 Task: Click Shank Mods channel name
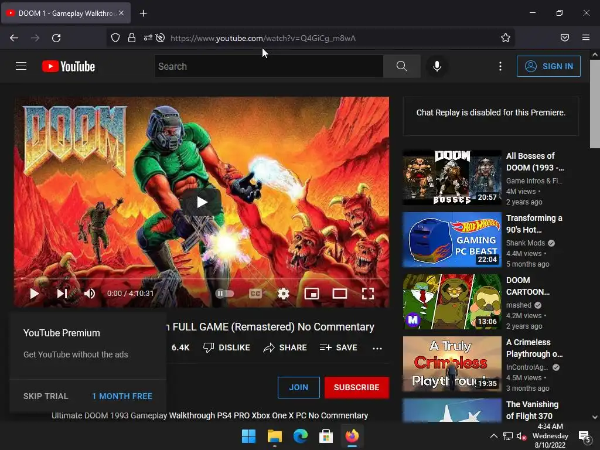coord(526,243)
